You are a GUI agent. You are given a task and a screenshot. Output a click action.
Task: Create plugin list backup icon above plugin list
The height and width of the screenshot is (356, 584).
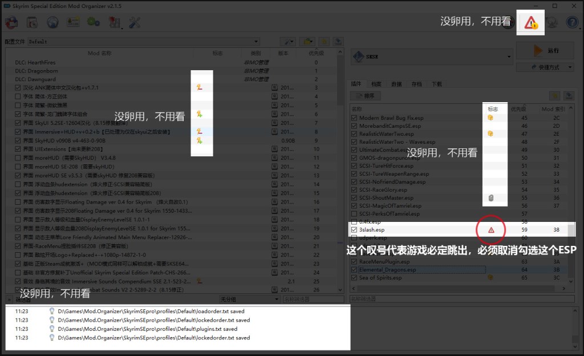pos(555,95)
